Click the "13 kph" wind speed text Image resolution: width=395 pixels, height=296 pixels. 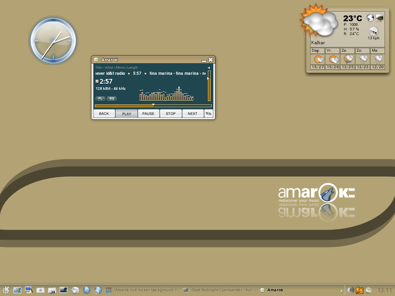373,38
